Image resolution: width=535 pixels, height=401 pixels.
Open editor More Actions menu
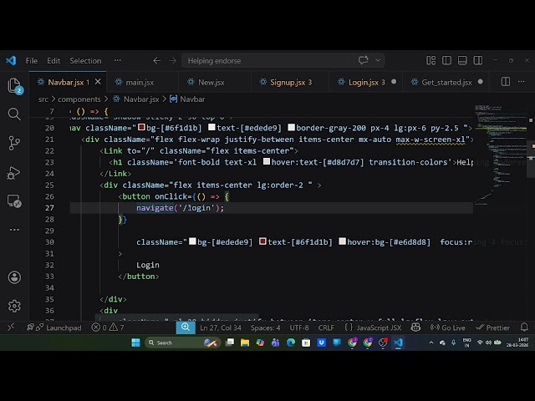522,82
